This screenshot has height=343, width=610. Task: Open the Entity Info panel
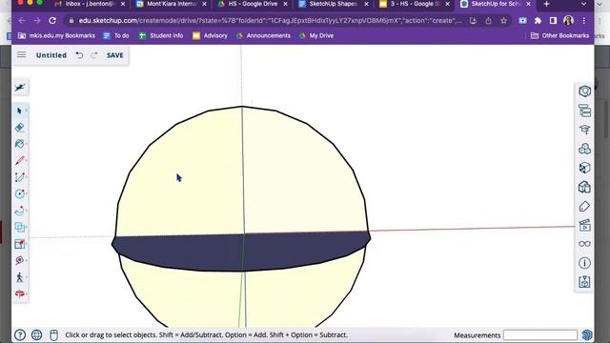click(x=584, y=91)
